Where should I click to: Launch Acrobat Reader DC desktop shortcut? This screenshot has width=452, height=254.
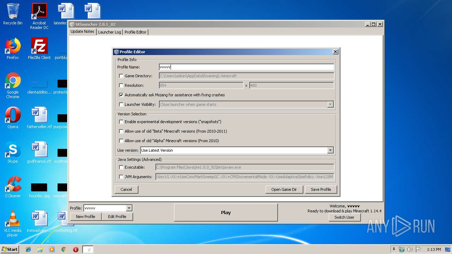[39, 16]
